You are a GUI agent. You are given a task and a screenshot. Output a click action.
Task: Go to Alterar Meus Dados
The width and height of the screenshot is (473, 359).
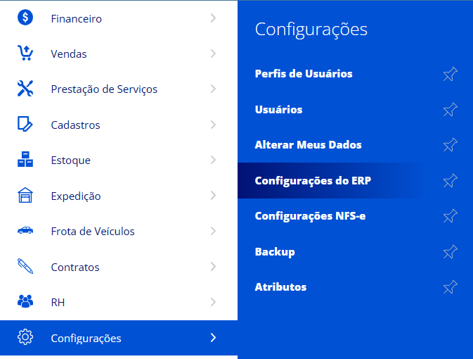point(308,145)
